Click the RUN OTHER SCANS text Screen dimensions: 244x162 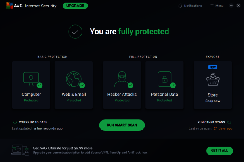(211, 123)
